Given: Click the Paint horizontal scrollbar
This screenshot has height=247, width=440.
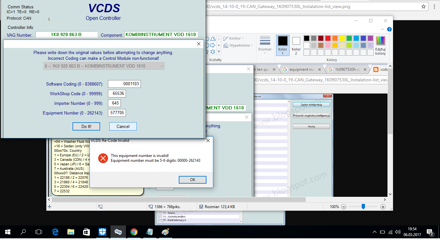Looking at the screenshot, I should pos(179,200).
